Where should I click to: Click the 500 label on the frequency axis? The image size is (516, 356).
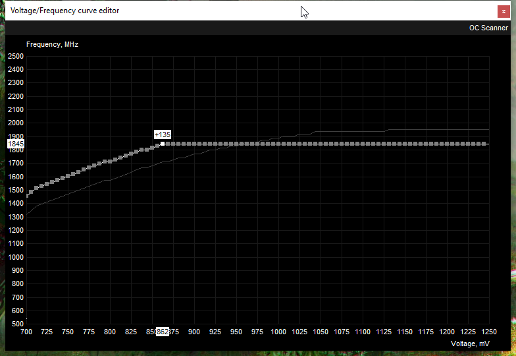click(18, 324)
